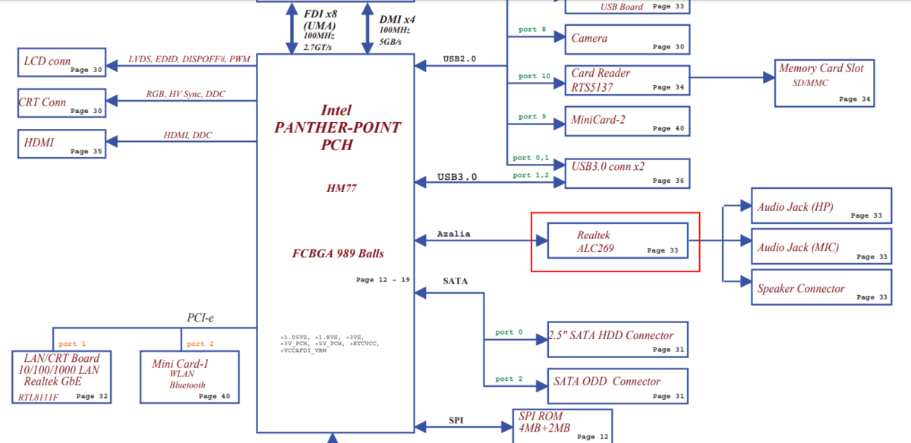Select the "Page 12 ~ 19" reference

click(x=383, y=280)
